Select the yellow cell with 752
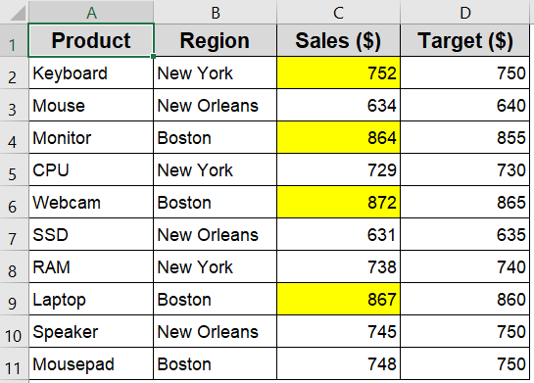Screen dimensions: 534x383 click(338, 72)
